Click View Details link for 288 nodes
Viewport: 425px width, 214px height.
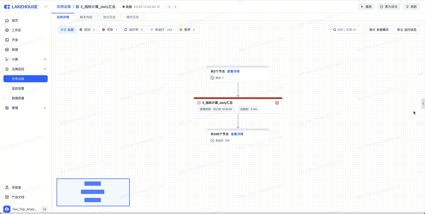coord(237,134)
